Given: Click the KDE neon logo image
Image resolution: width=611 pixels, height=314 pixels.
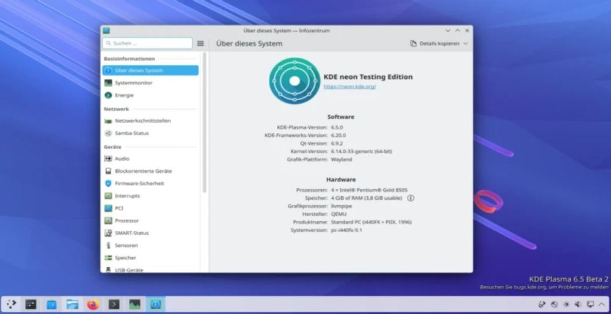Looking at the screenshot, I should pos(295,81).
